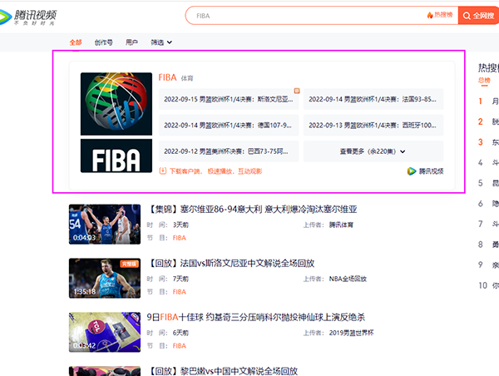
Task: Open 【回放】法国vs斯洛文尼亚 title link
Action: click(x=230, y=264)
